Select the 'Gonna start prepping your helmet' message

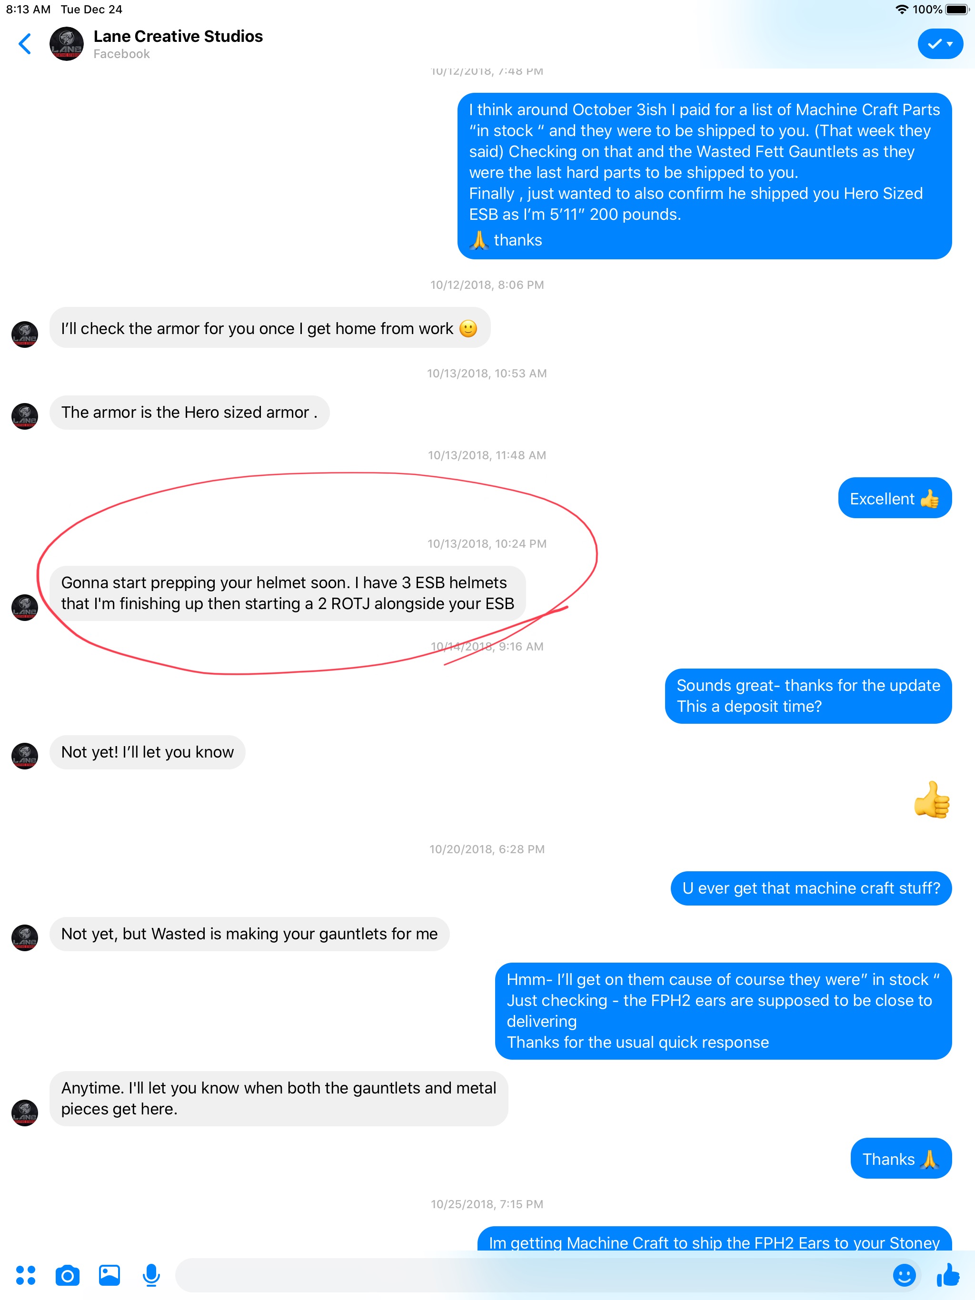tap(288, 593)
